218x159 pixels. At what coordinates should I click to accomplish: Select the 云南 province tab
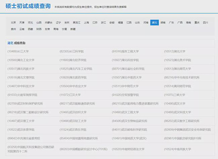click(x=22, y=29)
